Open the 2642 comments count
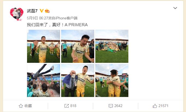The height and width of the screenshot is (112, 186). [x=118, y=106]
